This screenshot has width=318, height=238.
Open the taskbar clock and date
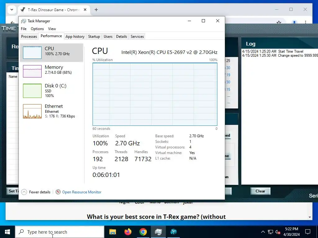coord(291,232)
